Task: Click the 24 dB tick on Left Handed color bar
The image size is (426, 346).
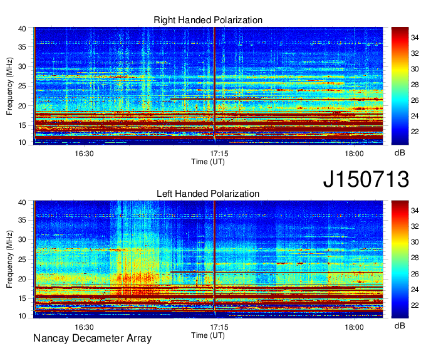Action: [x=415, y=290]
